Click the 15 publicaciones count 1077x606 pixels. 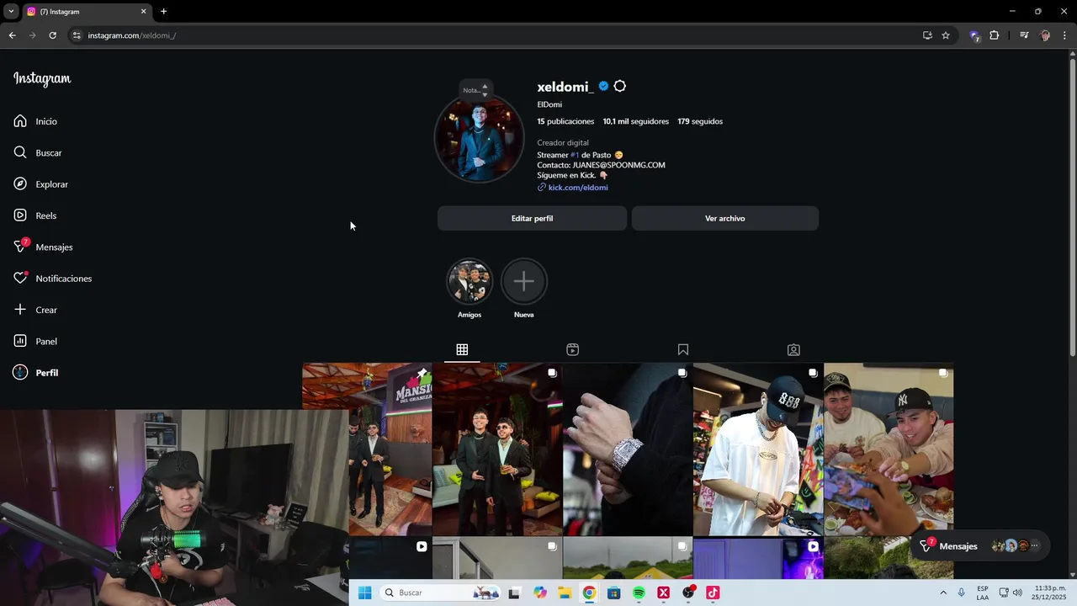click(x=565, y=121)
